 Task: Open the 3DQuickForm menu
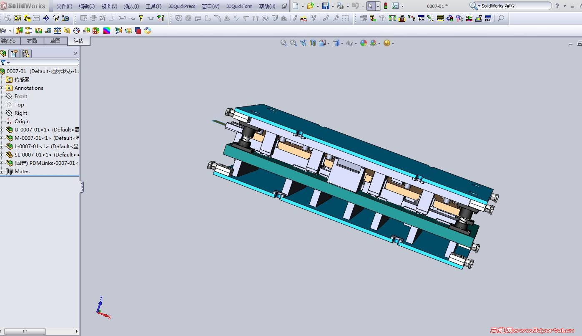pyautogui.click(x=239, y=6)
